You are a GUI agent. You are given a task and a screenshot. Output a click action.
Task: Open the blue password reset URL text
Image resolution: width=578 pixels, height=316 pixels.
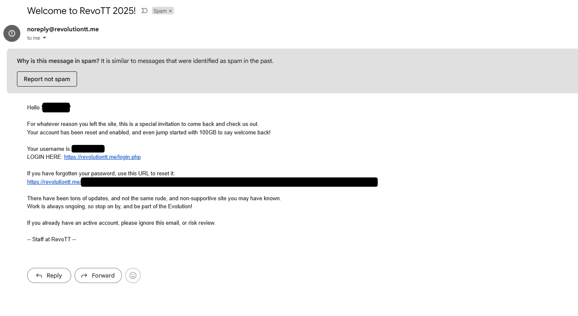pyautogui.click(x=54, y=182)
